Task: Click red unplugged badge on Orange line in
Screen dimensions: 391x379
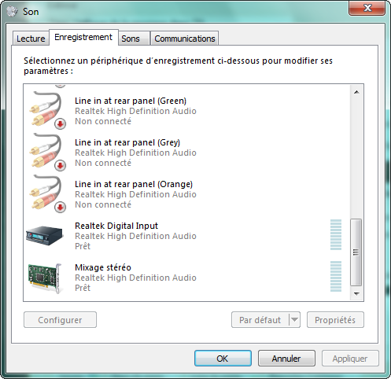Action: pyautogui.click(x=60, y=208)
